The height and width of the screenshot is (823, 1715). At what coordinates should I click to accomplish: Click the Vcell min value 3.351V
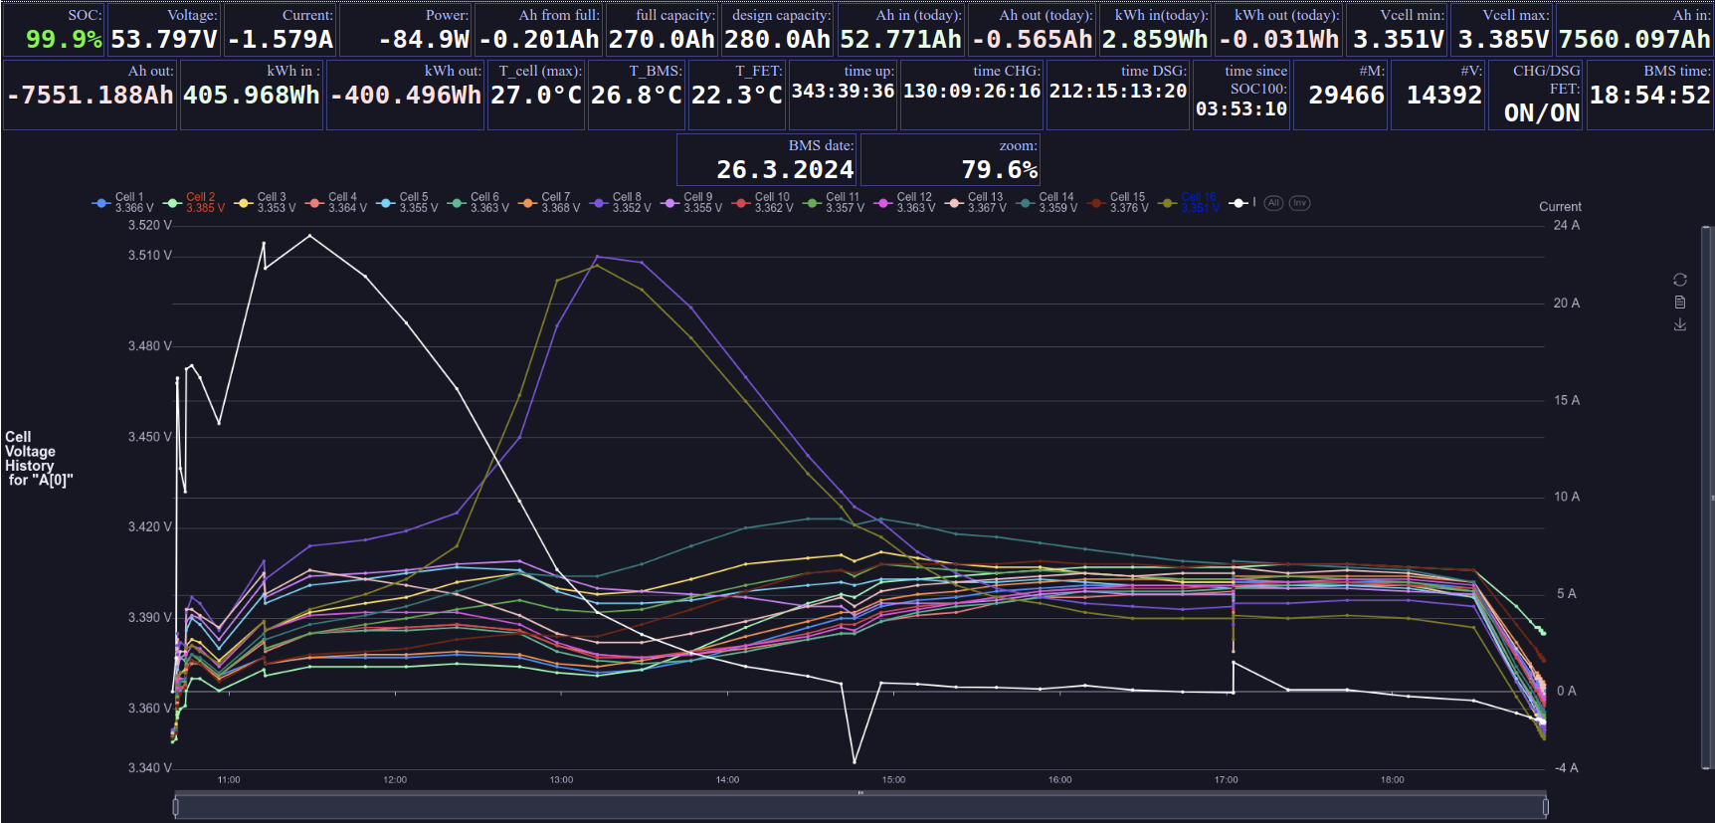click(x=1399, y=39)
